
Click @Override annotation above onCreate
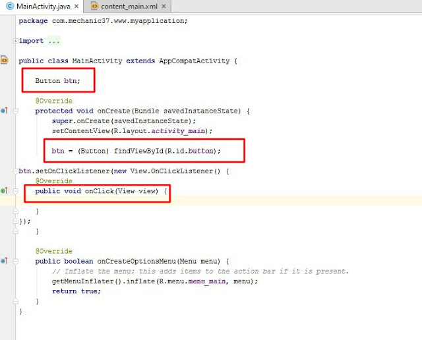pyautogui.click(x=54, y=101)
